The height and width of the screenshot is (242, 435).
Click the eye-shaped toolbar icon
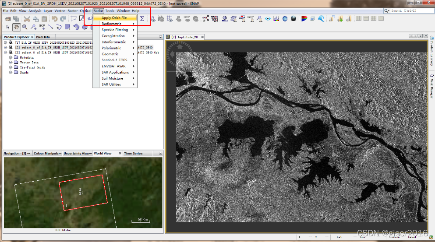268,19
